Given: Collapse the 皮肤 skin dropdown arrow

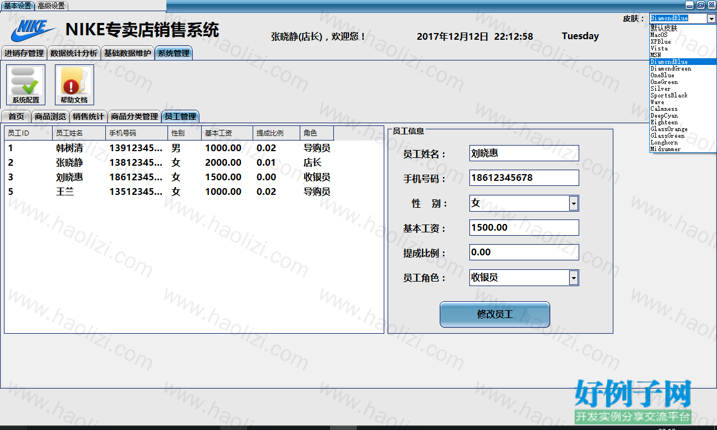Looking at the screenshot, I should [711, 18].
